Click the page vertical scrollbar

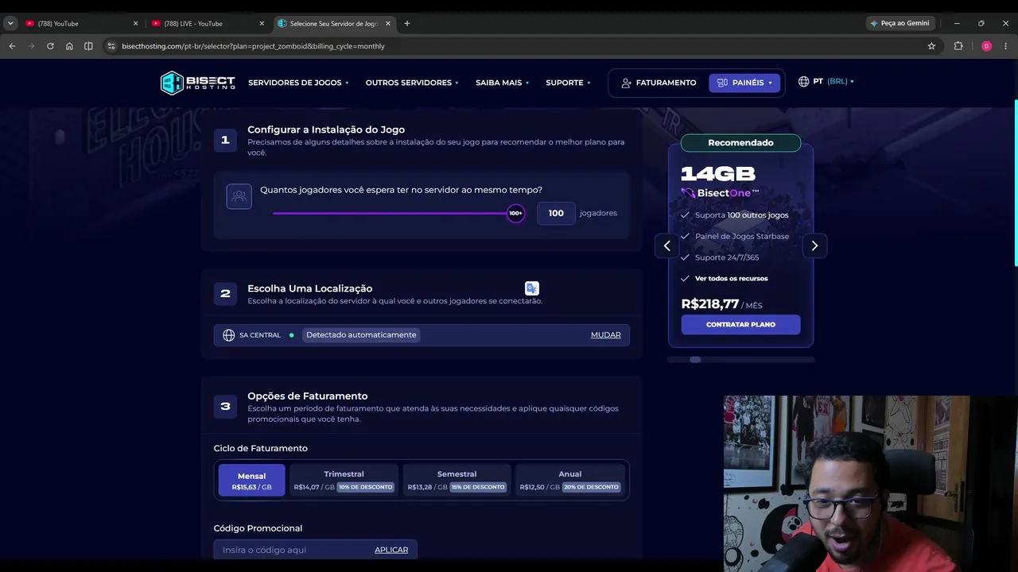point(1016,183)
